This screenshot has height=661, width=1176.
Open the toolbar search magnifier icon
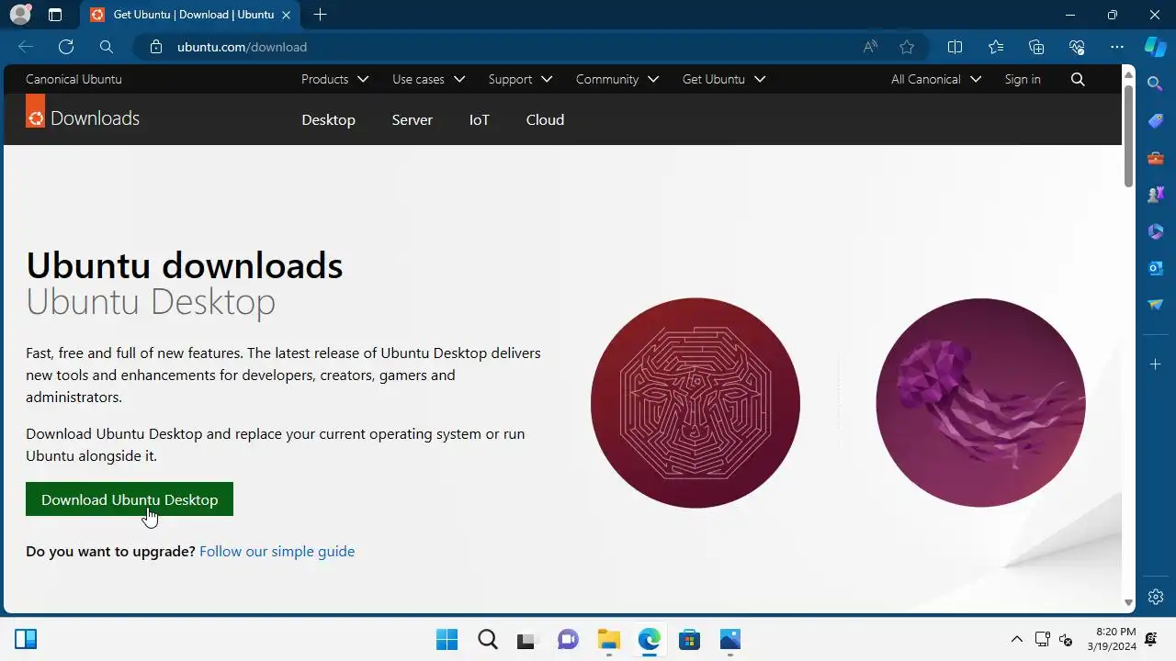click(x=107, y=47)
